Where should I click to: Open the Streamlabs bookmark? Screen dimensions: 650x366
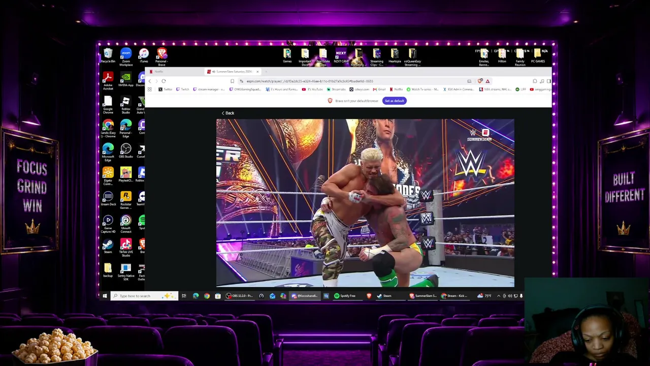pyautogui.click(x=336, y=89)
